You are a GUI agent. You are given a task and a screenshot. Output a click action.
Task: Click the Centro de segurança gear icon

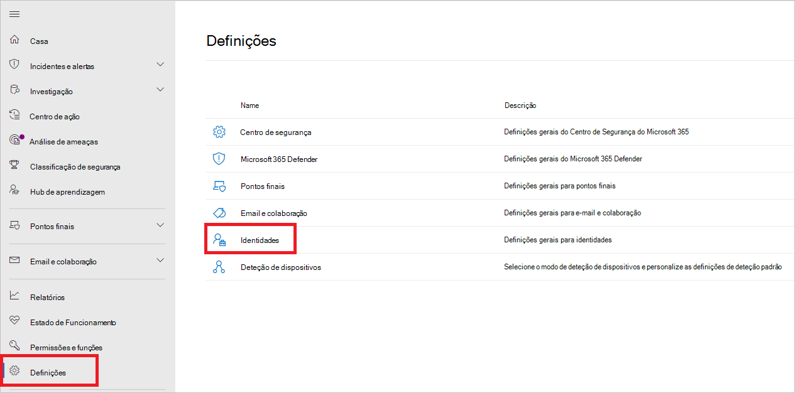coord(219,132)
